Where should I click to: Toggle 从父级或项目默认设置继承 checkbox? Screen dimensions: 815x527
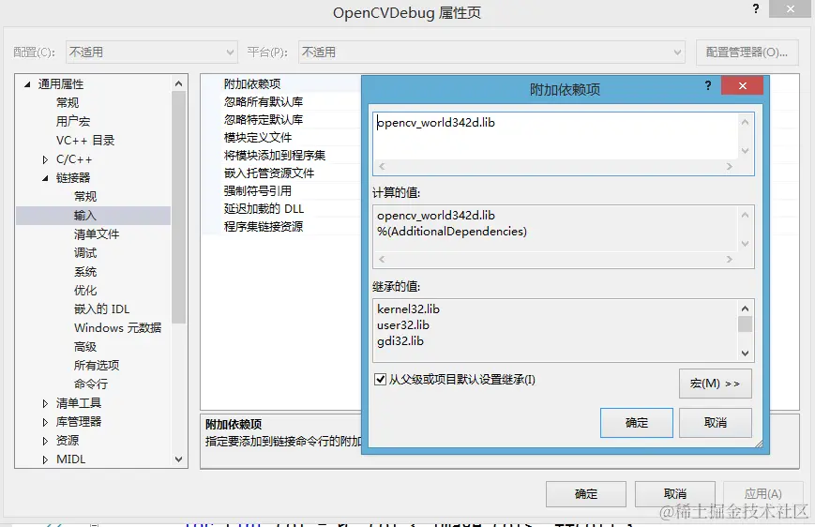click(x=380, y=380)
